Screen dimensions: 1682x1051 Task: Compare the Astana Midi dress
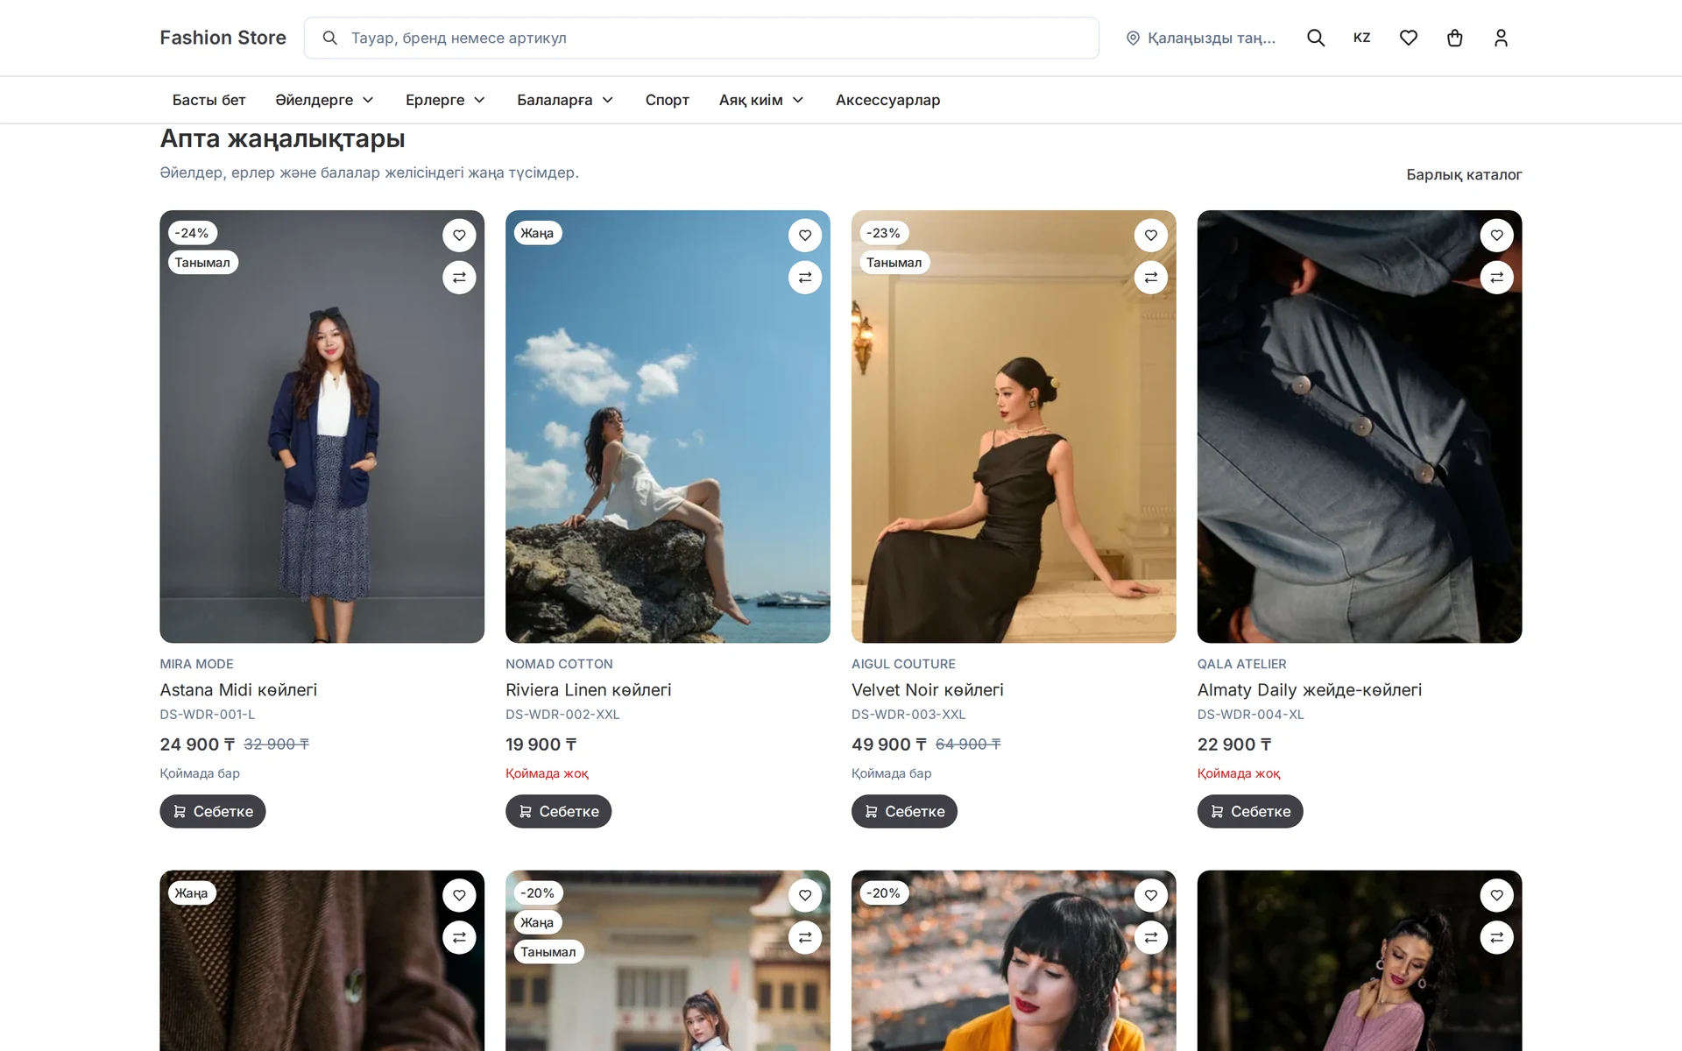point(459,278)
